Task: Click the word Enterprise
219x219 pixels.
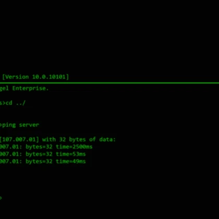Action: [x=30, y=89]
